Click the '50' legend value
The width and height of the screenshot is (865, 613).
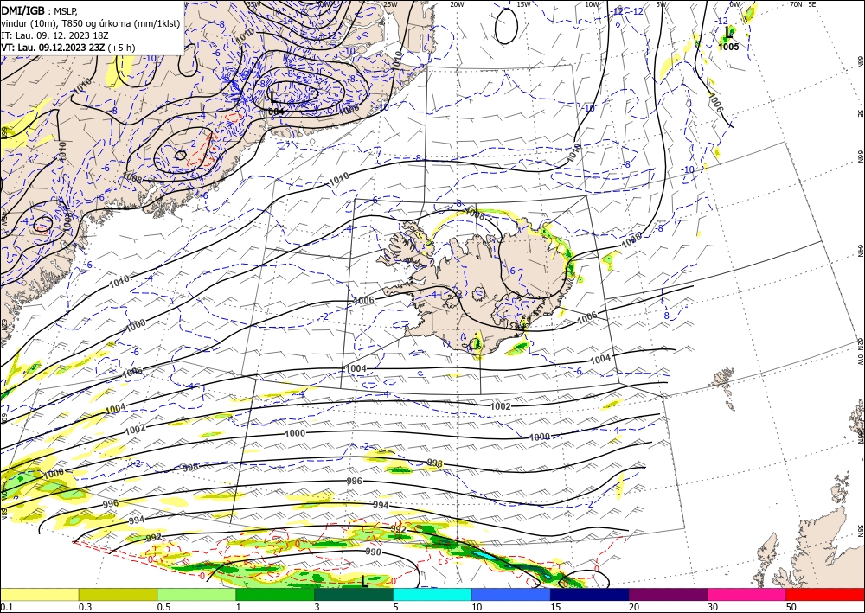pos(791,607)
